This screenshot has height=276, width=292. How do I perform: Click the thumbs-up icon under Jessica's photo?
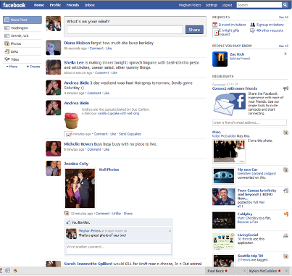tap(68, 222)
